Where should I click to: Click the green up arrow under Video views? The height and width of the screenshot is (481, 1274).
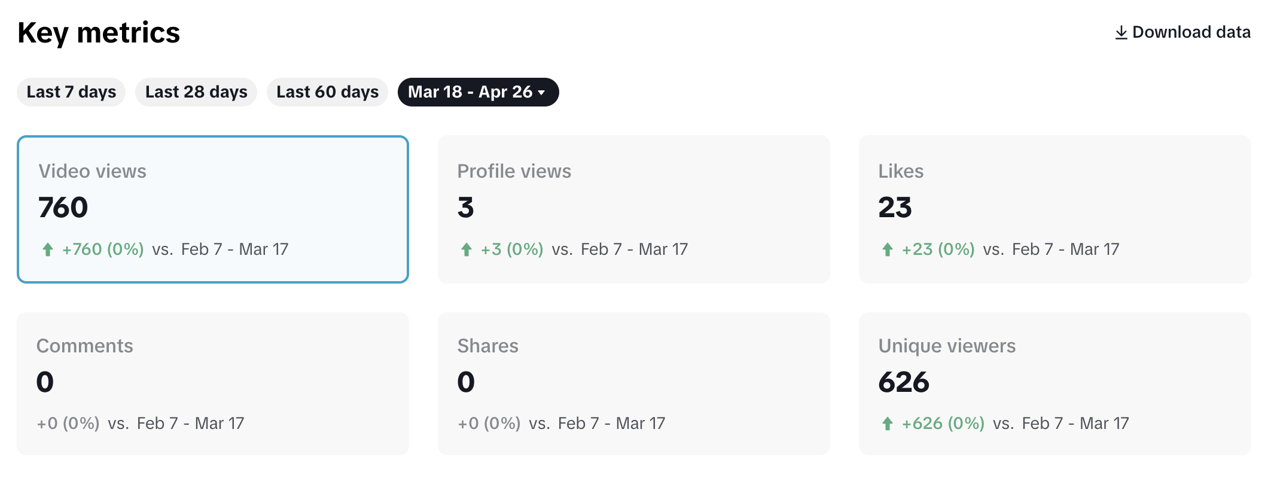pyautogui.click(x=48, y=249)
